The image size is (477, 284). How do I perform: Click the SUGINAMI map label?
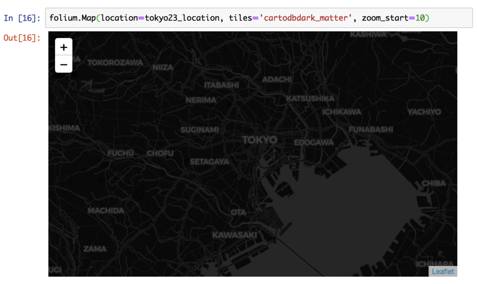coord(199,130)
